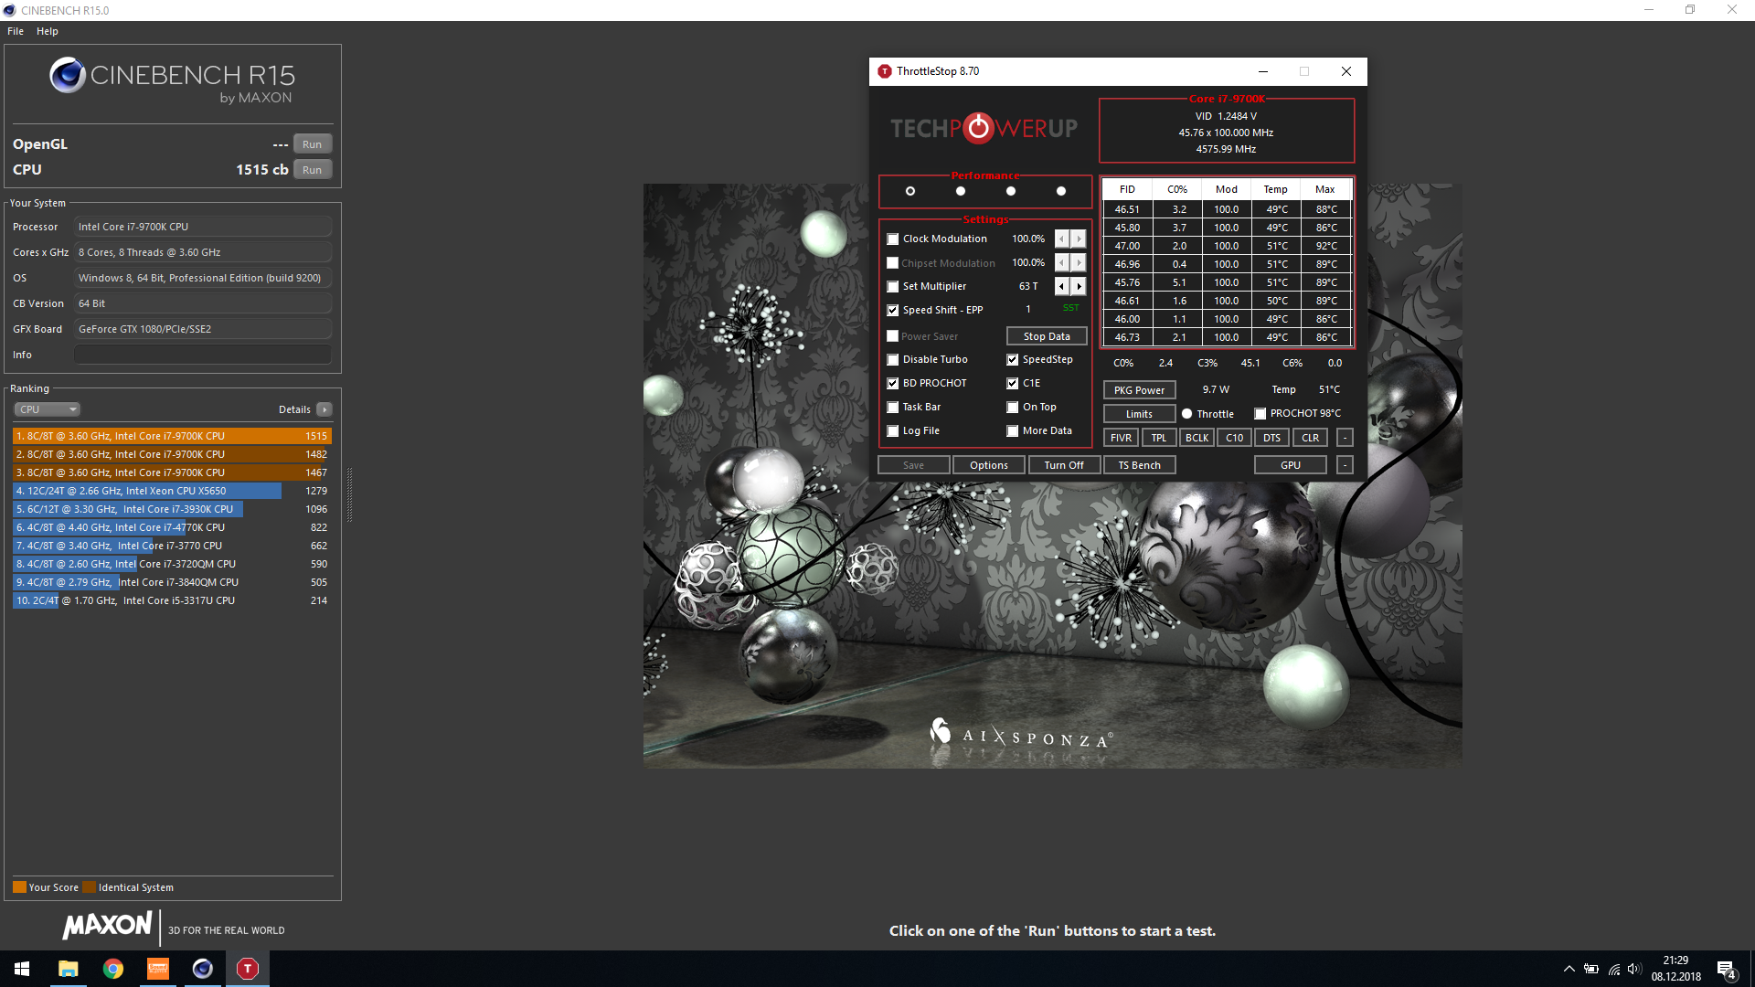
Task: Click the Info input field
Action: click(x=203, y=355)
